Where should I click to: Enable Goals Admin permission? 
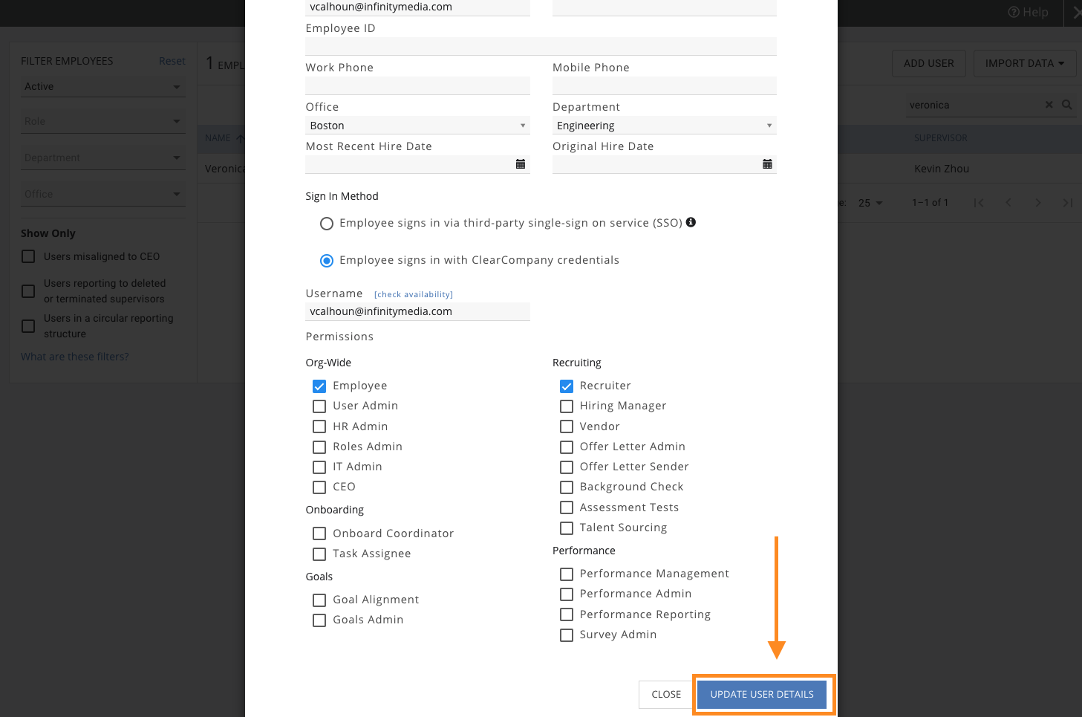click(319, 620)
